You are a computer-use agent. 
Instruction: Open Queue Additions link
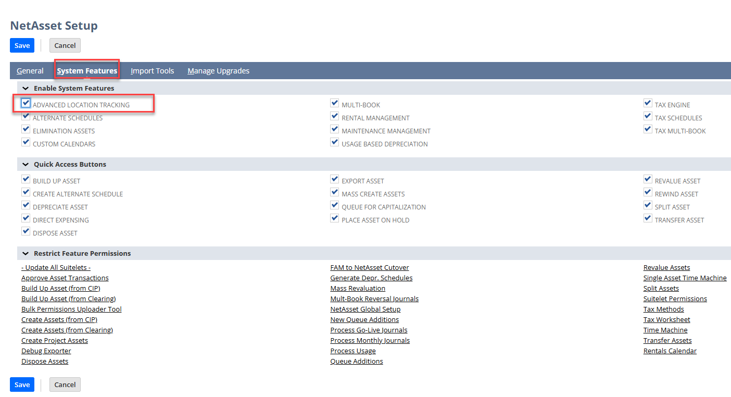(x=357, y=361)
